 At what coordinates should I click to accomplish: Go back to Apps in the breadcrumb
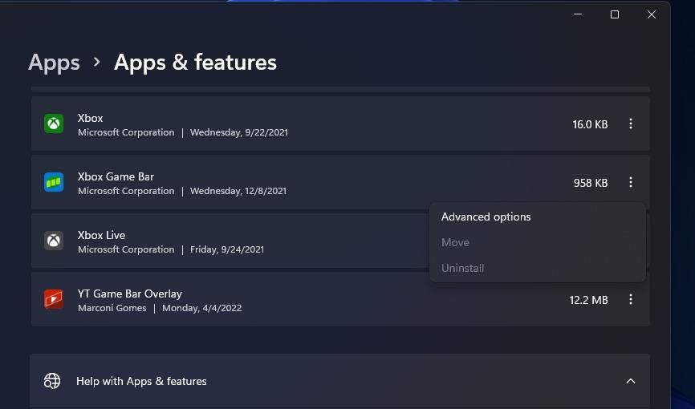pos(54,63)
